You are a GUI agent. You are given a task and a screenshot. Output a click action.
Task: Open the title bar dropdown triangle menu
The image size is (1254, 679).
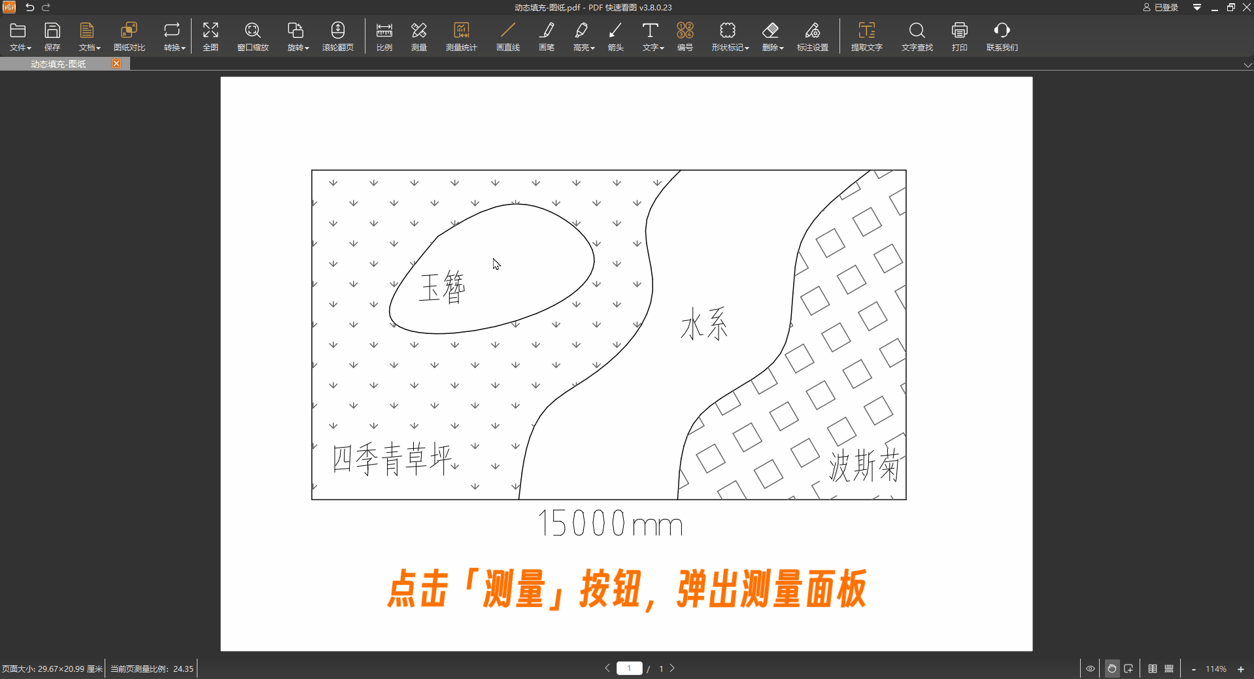click(1197, 7)
